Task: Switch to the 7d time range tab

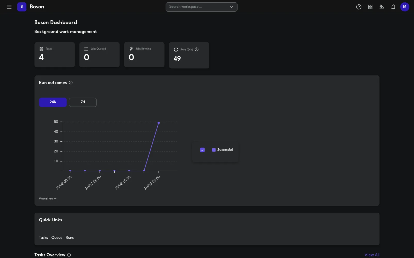Action: pos(83,102)
